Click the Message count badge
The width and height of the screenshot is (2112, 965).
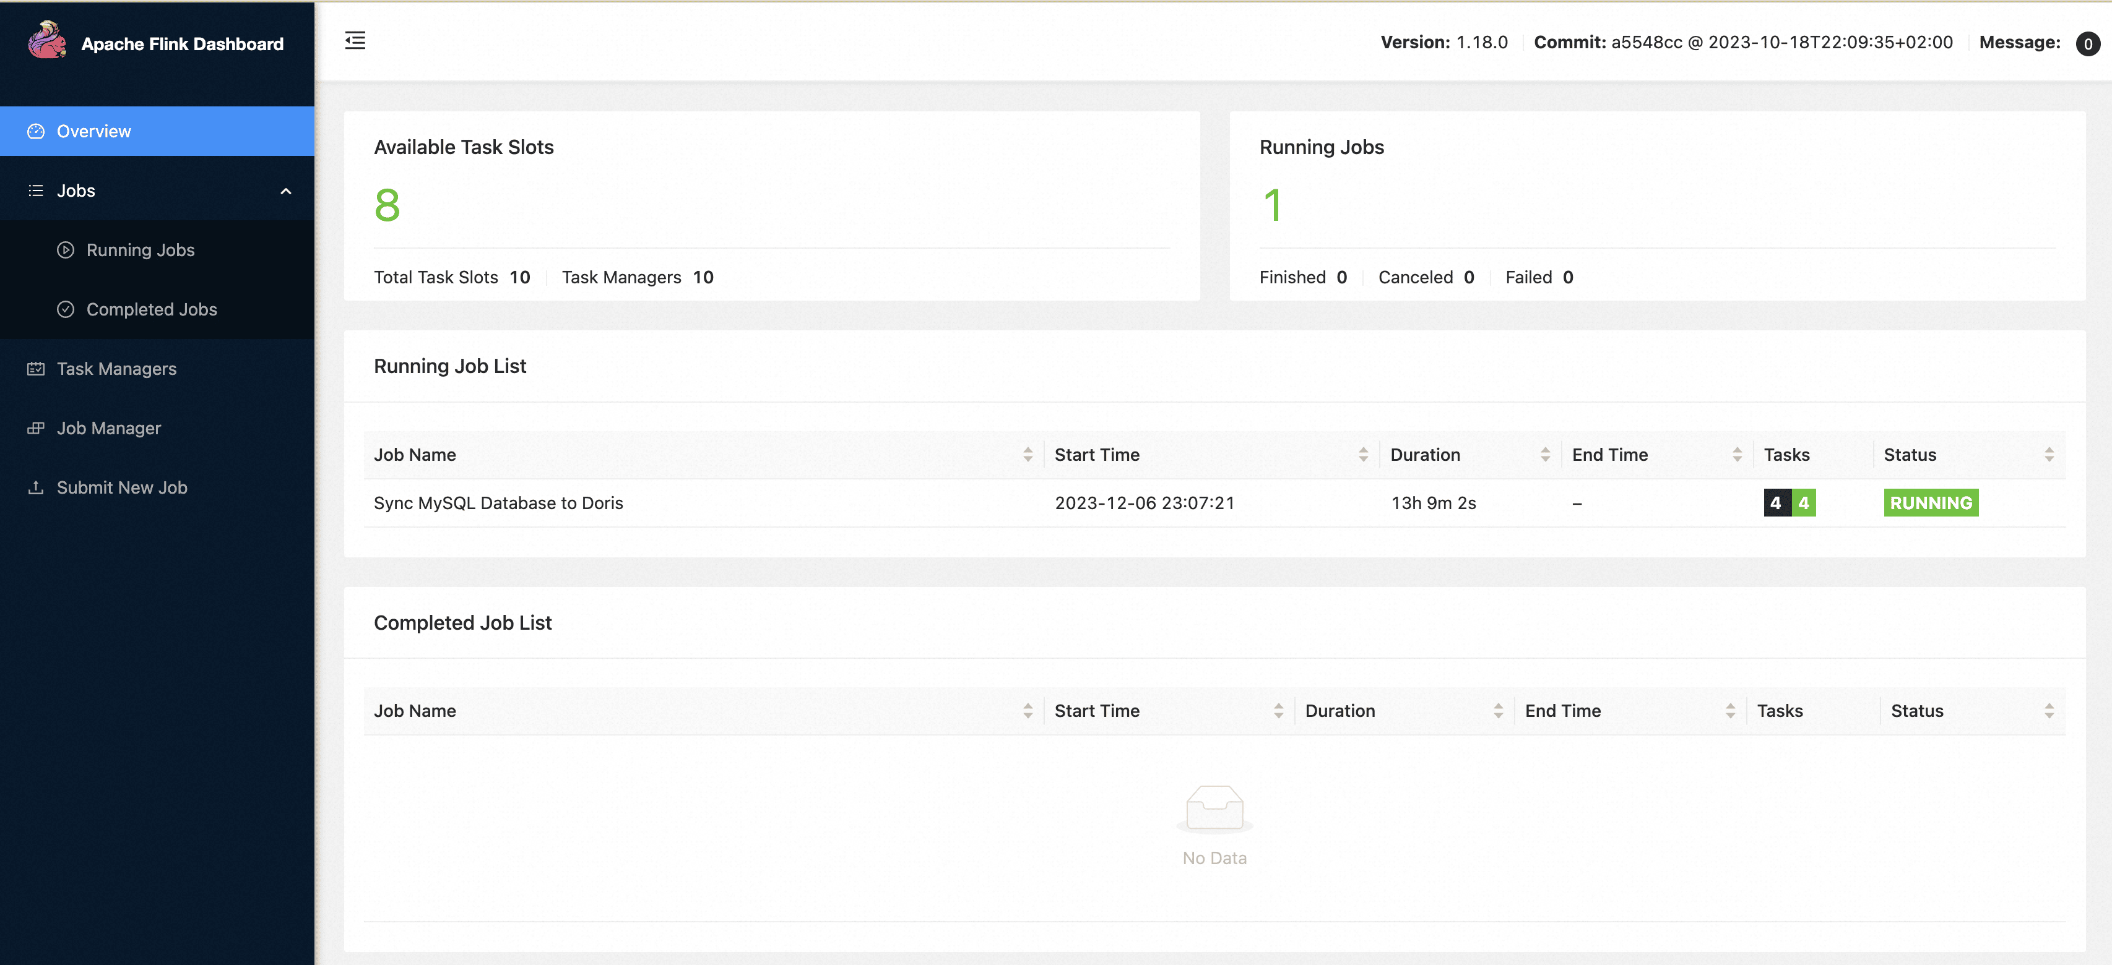click(x=2087, y=43)
